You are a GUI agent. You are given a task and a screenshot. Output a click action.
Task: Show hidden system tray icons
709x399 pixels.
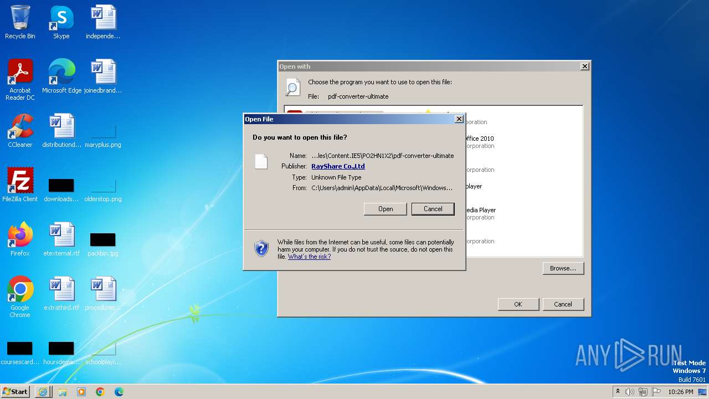[x=618, y=392]
